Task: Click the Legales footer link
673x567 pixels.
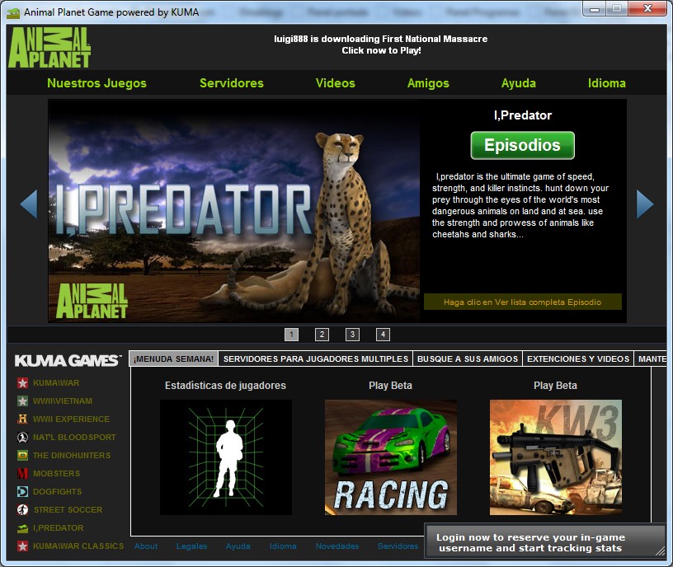Action: pos(191,546)
